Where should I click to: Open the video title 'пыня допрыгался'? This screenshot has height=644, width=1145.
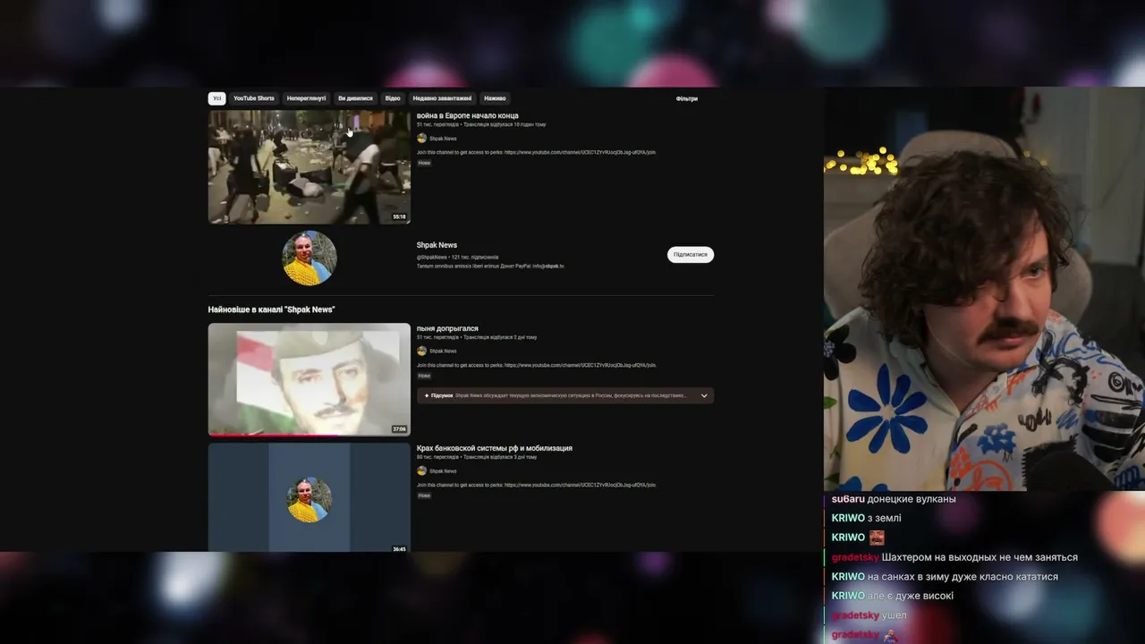pos(447,328)
